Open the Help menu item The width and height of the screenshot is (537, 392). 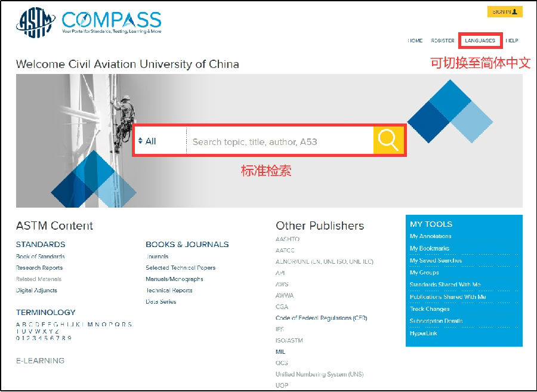tap(512, 41)
